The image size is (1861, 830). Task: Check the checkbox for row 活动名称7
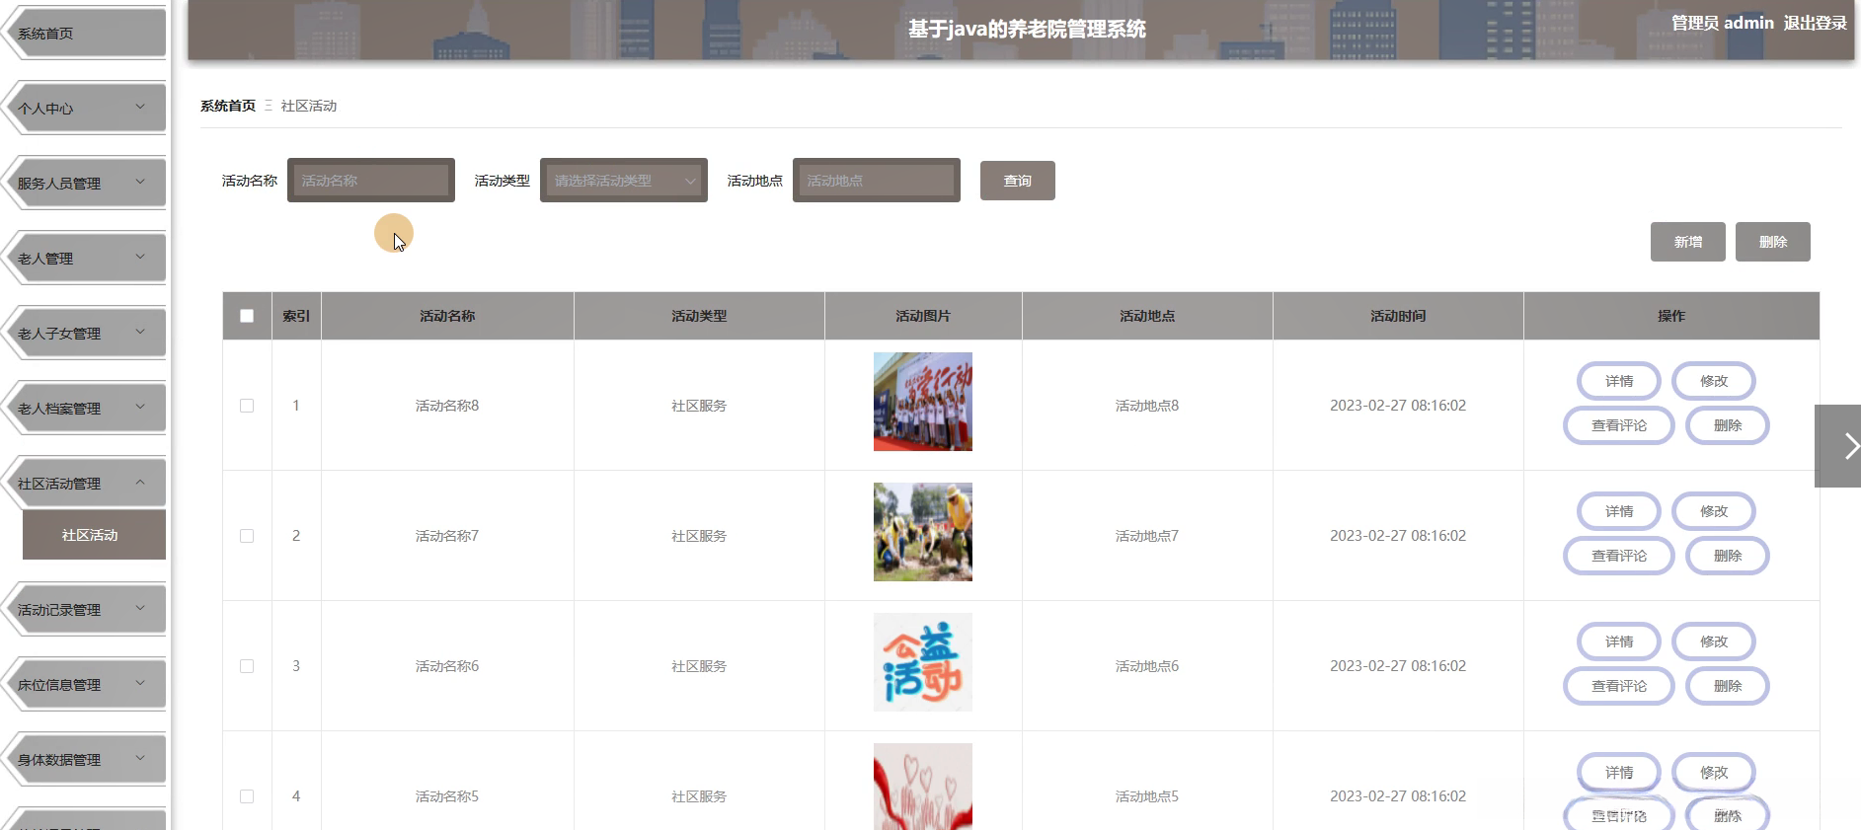pos(247,536)
